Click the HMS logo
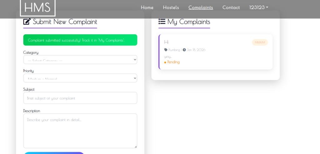 (x=38, y=8)
